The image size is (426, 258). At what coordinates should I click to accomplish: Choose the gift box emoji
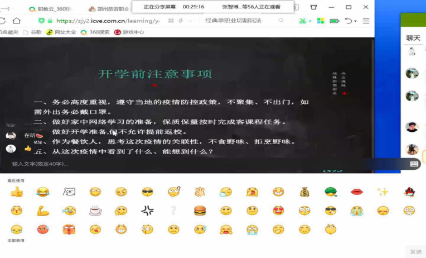pos(69,229)
